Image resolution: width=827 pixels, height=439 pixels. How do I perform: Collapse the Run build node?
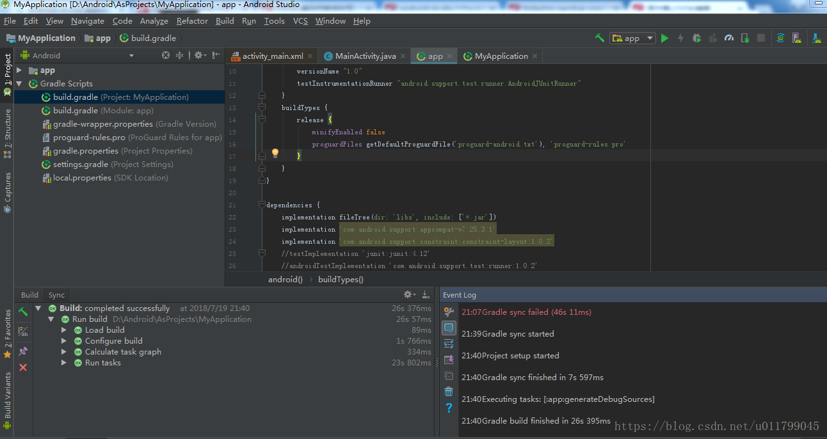(51, 319)
